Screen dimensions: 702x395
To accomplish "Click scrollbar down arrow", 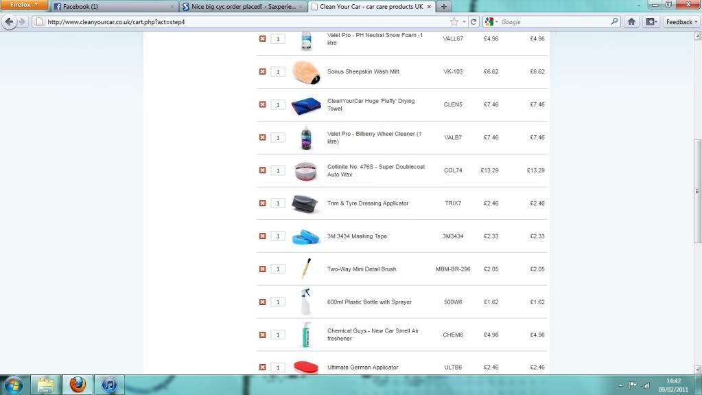I will click(x=697, y=370).
